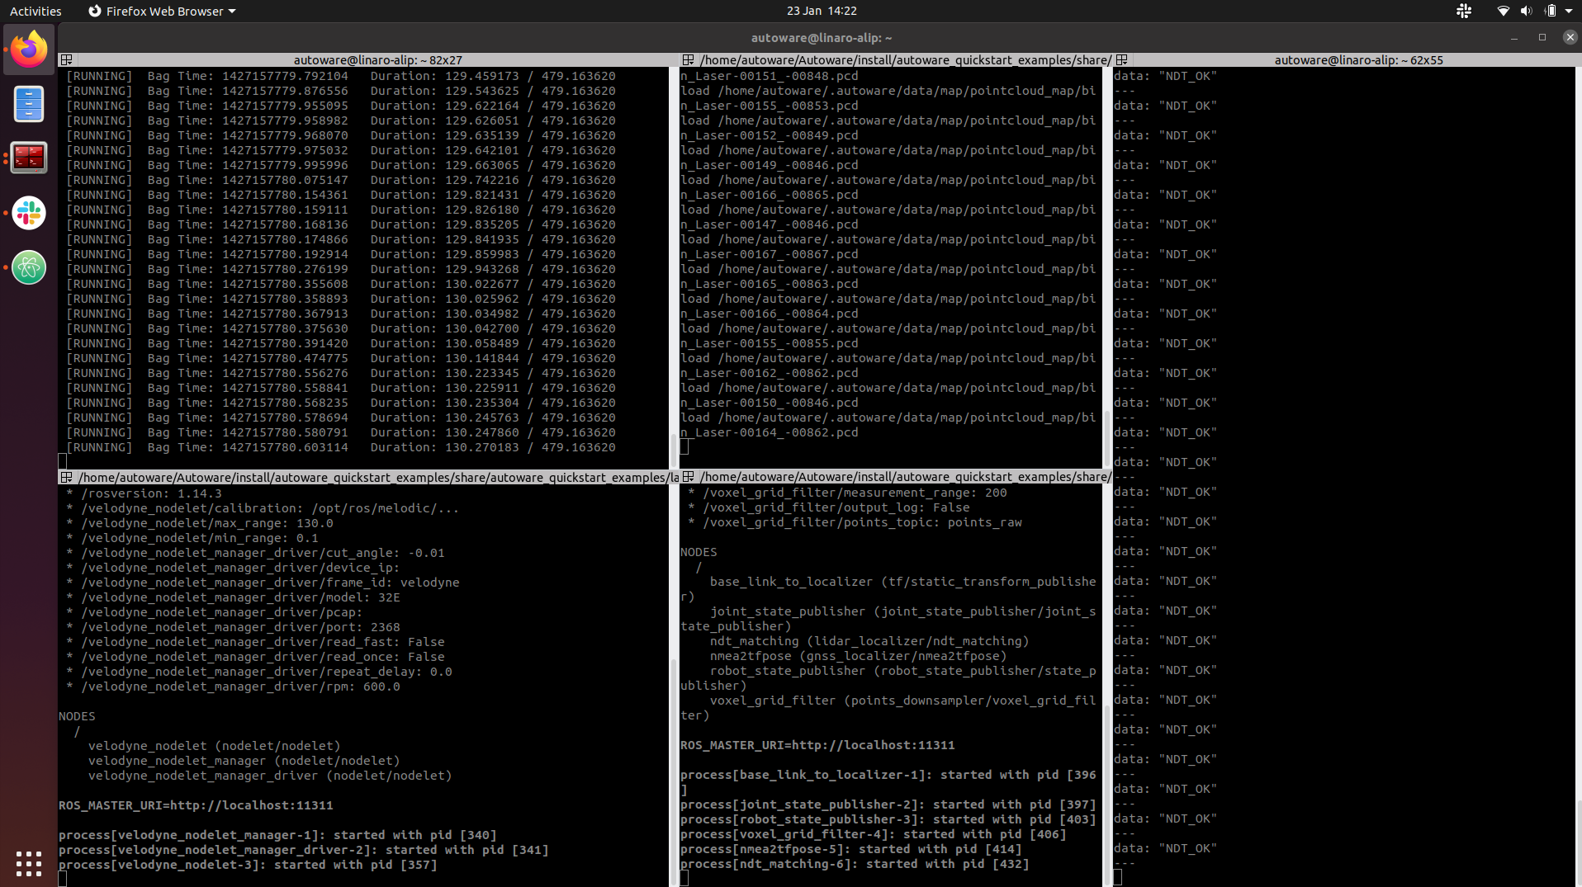Image resolution: width=1582 pixels, height=887 pixels.
Task: Open Firefox from the dock
Action: coord(29,50)
